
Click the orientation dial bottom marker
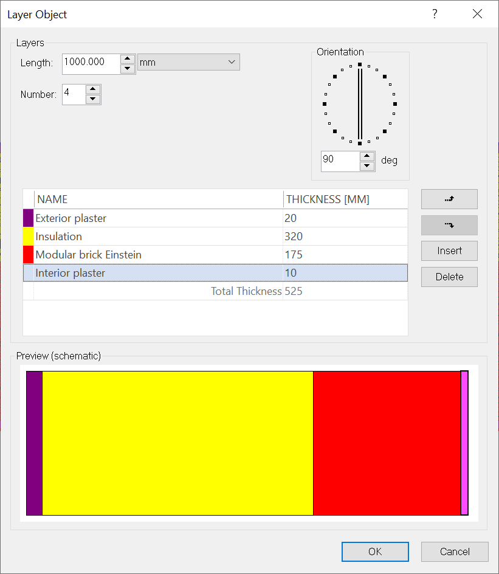360,143
